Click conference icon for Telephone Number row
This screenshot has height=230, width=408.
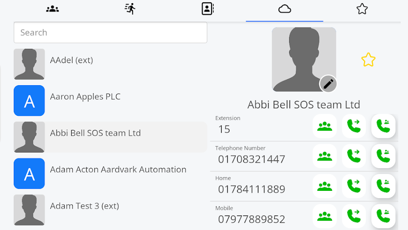pyautogui.click(x=325, y=156)
